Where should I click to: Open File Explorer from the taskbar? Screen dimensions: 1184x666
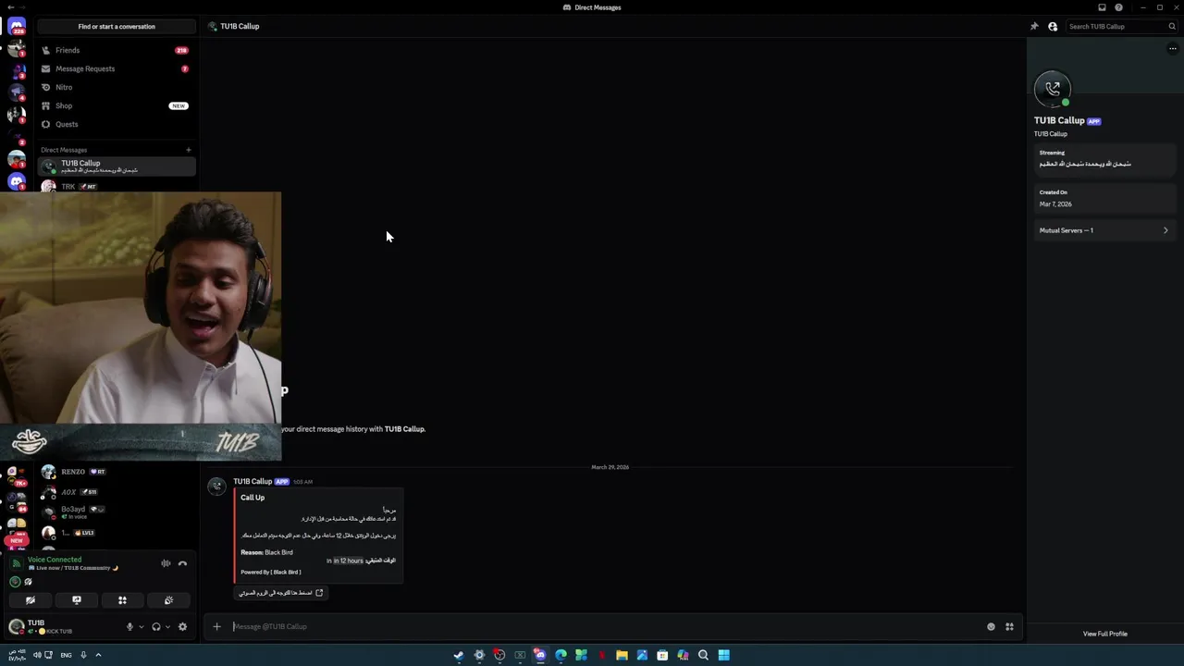622,655
